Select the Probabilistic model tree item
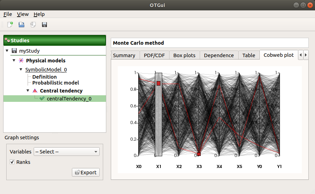 [x=56, y=83]
